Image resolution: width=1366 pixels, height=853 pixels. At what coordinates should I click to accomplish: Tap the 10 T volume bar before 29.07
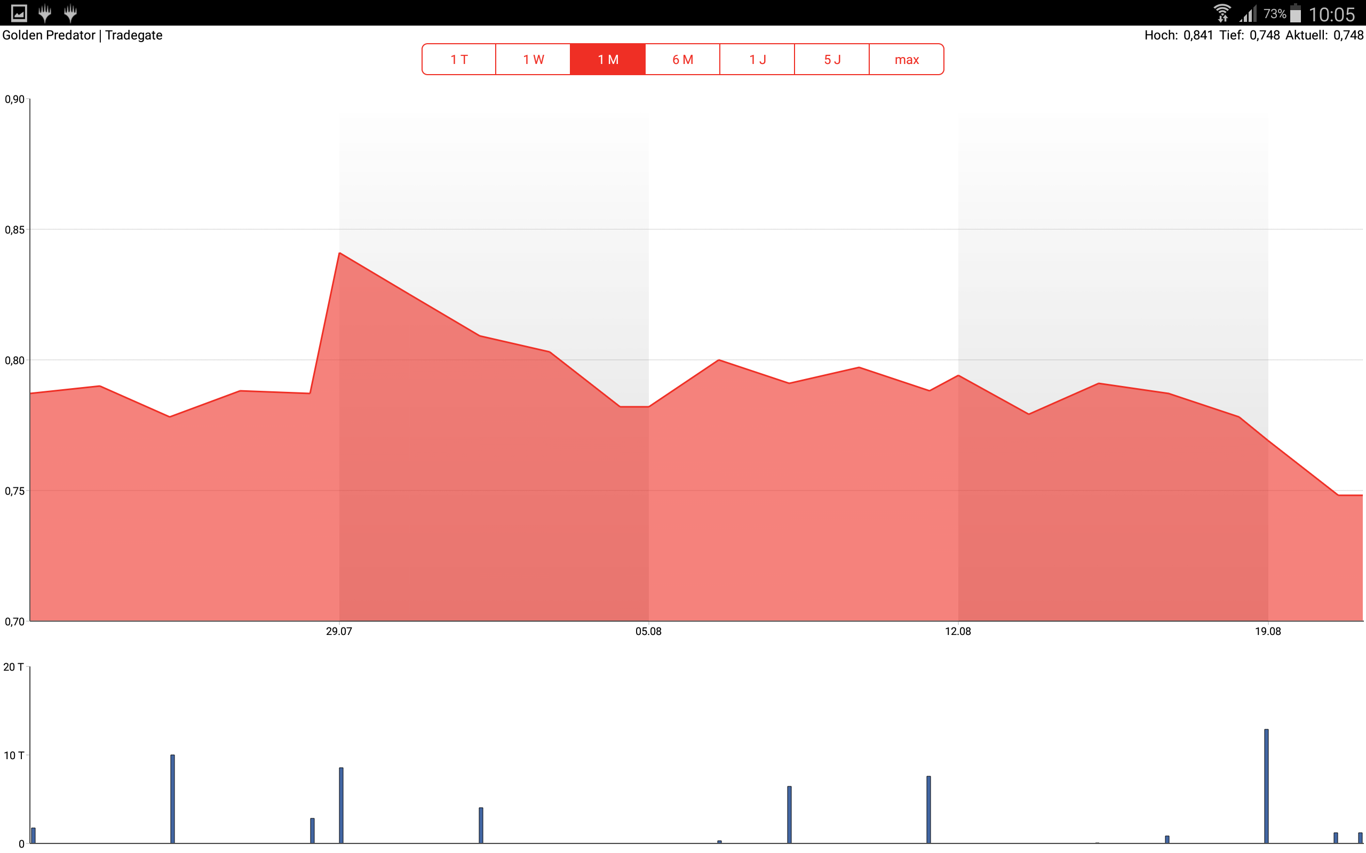172,798
